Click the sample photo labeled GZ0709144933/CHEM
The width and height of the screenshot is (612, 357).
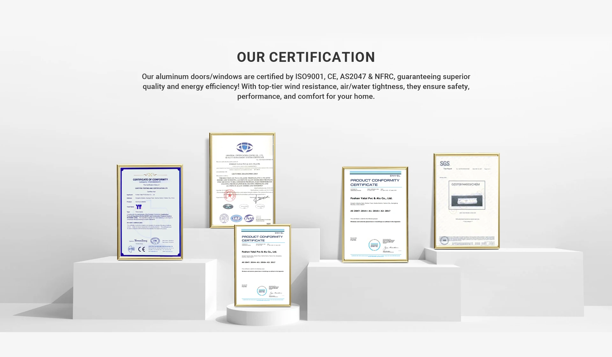point(467,195)
